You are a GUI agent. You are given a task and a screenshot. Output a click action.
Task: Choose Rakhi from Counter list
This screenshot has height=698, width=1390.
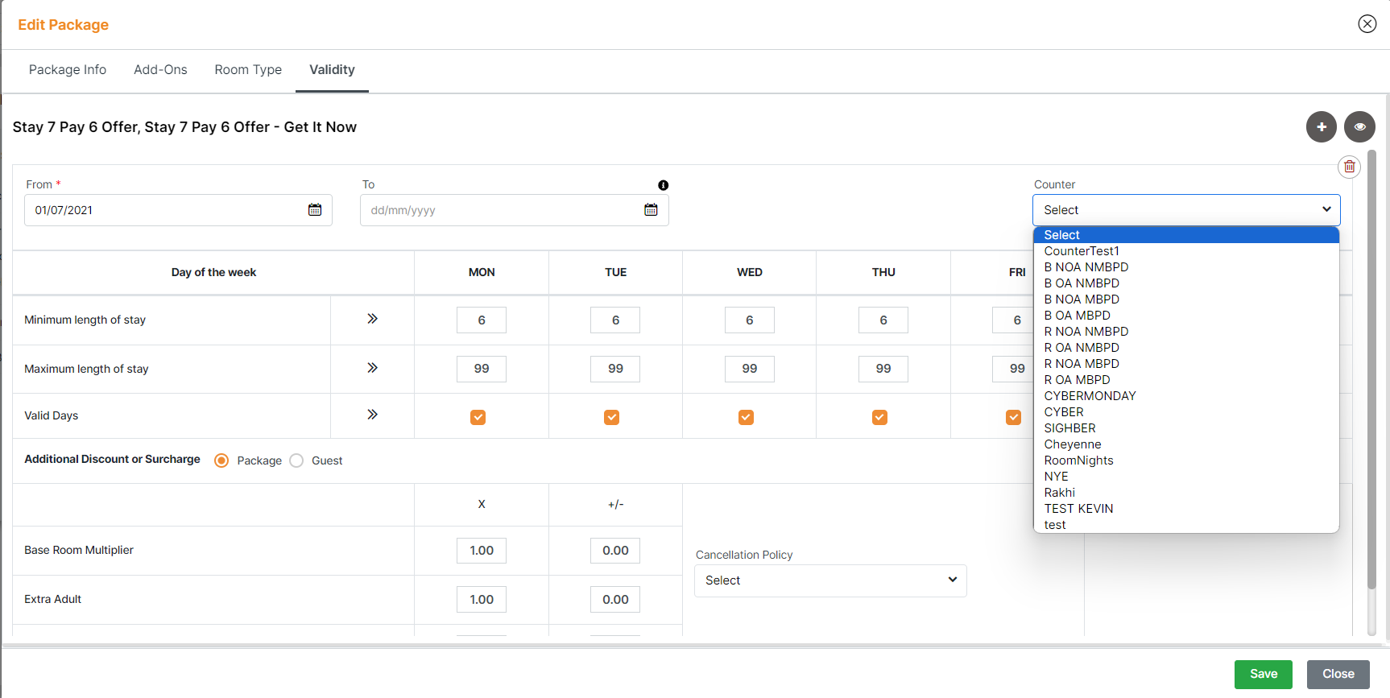coord(1186,493)
